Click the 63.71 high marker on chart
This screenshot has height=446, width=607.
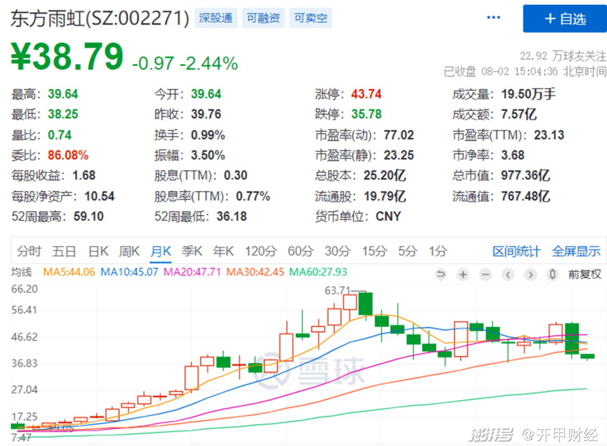tap(338, 290)
